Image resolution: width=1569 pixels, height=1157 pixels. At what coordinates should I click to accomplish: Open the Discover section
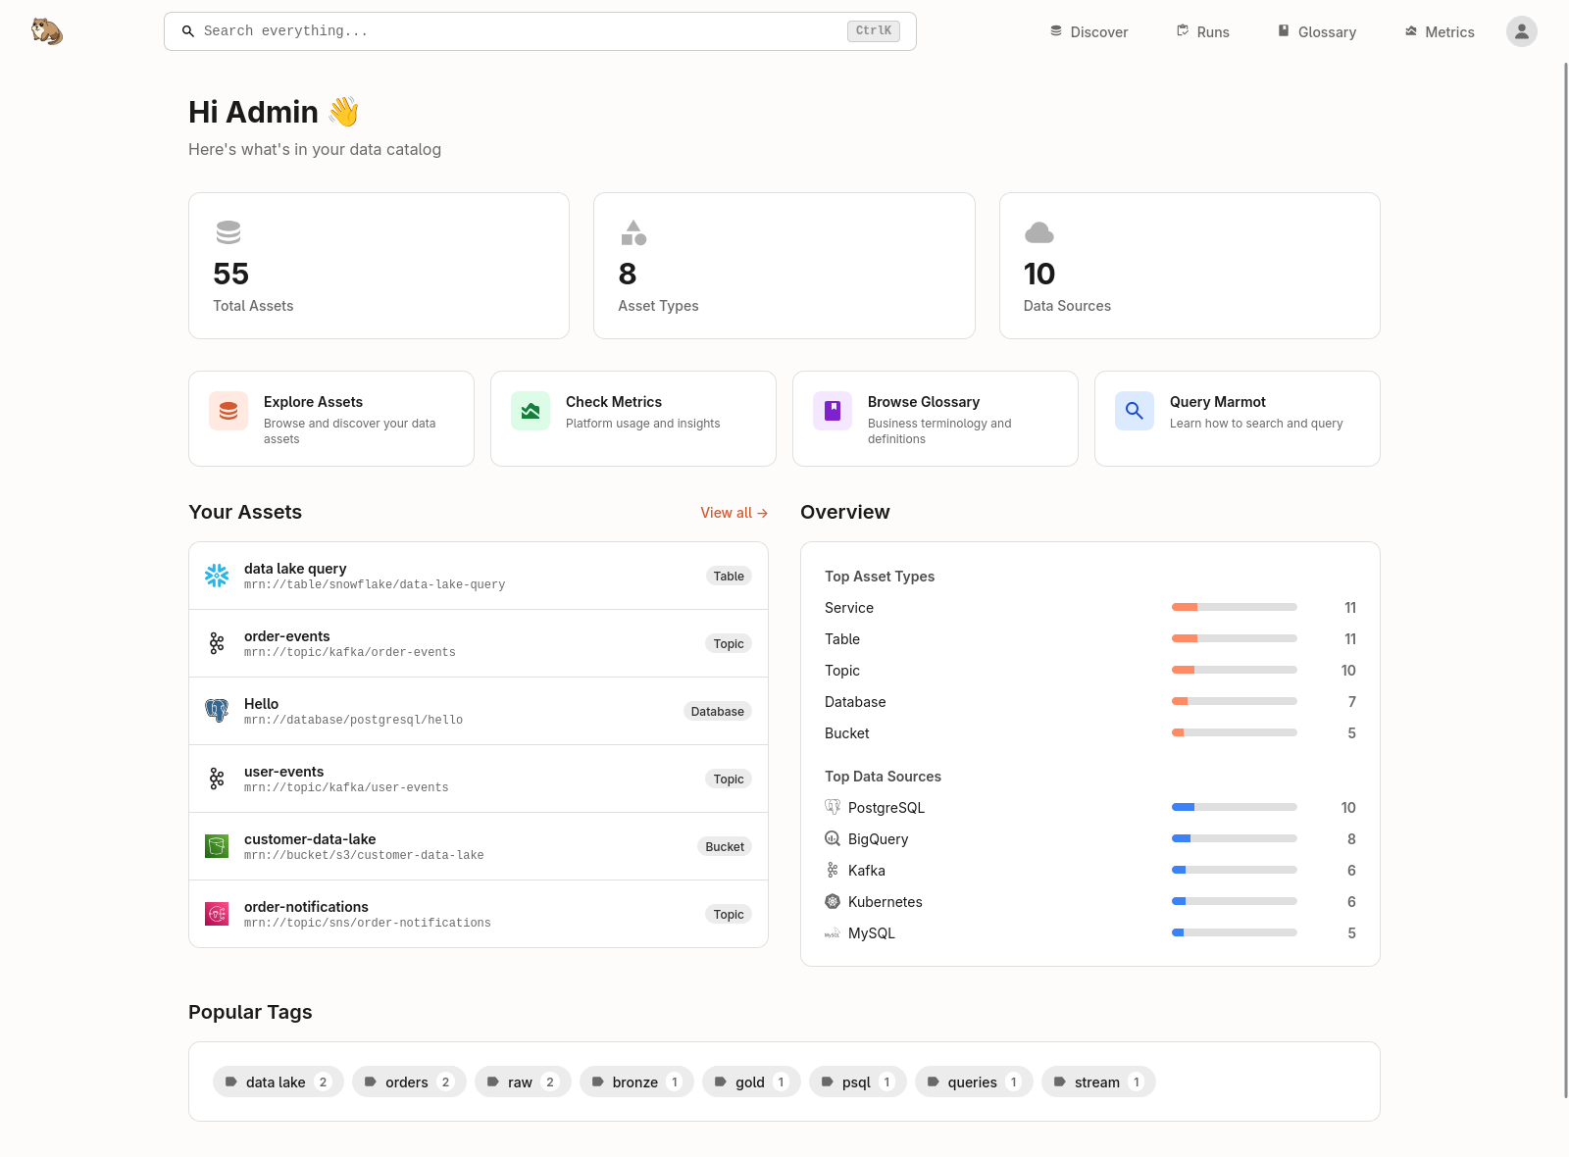click(x=1088, y=31)
